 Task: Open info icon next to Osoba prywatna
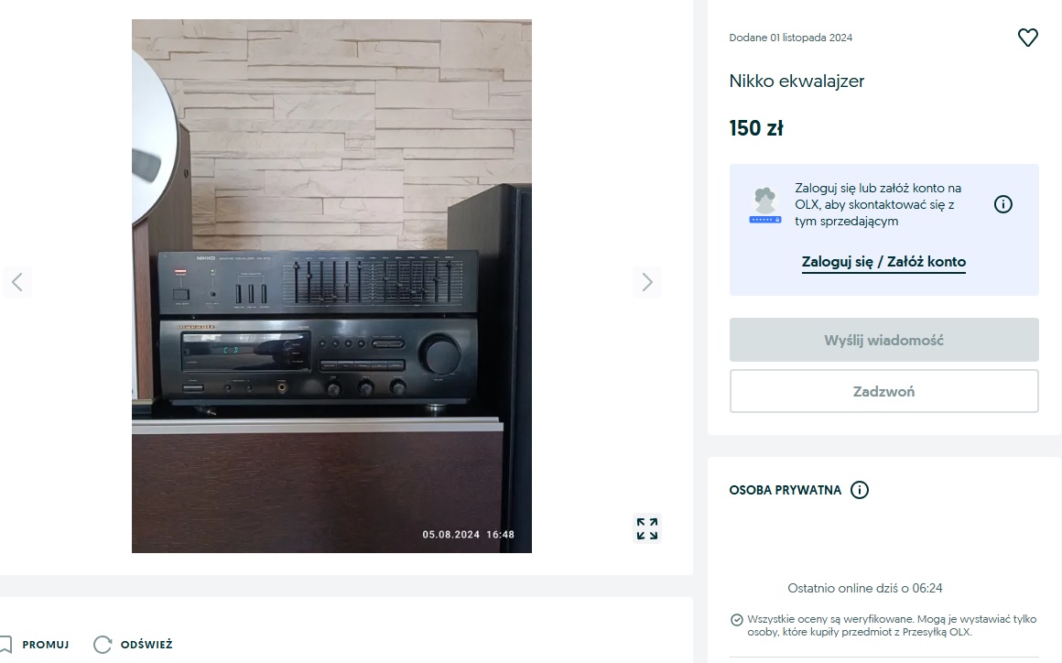(860, 490)
